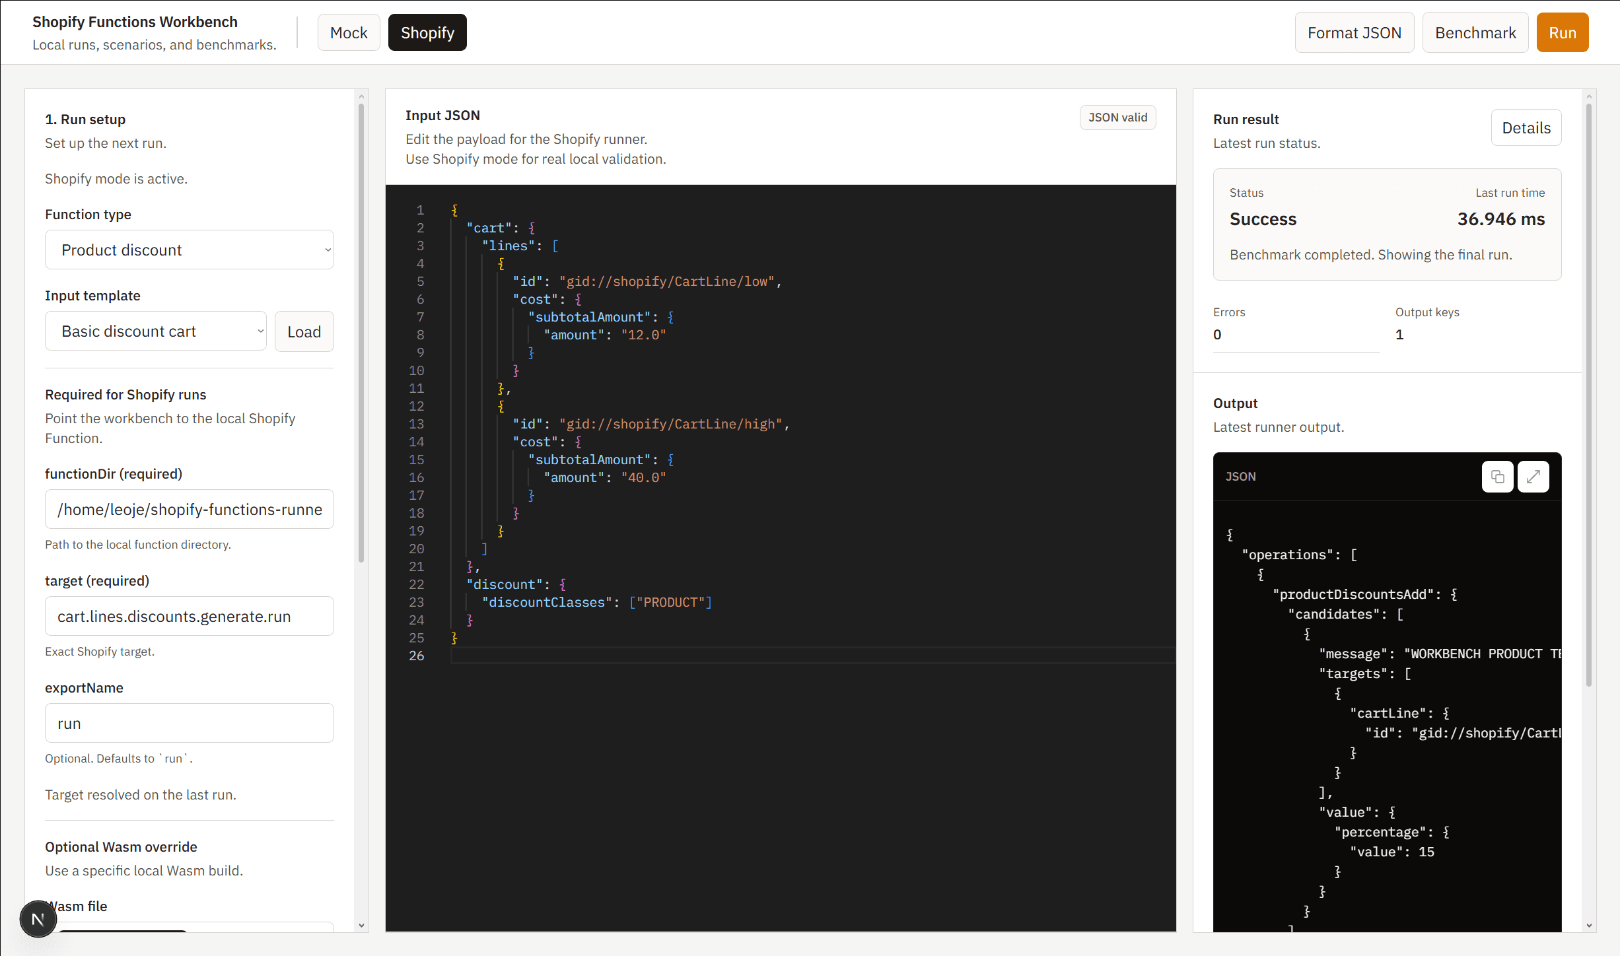Switch to Shopify mode
The width and height of the screenshot is (1620, 956).
[427, 32]
